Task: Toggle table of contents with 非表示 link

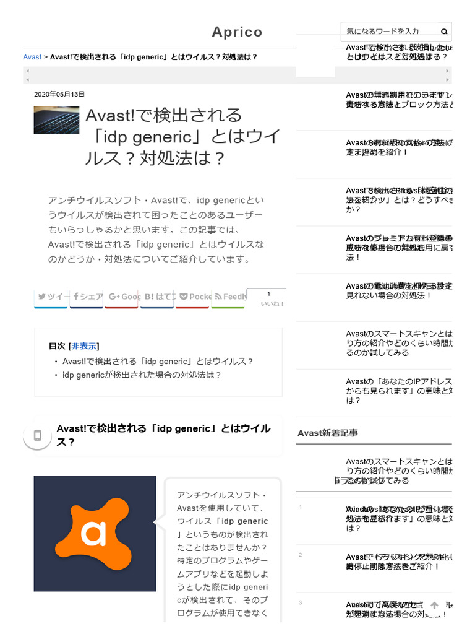Action: pyautogui.click(x=84, y=346)
